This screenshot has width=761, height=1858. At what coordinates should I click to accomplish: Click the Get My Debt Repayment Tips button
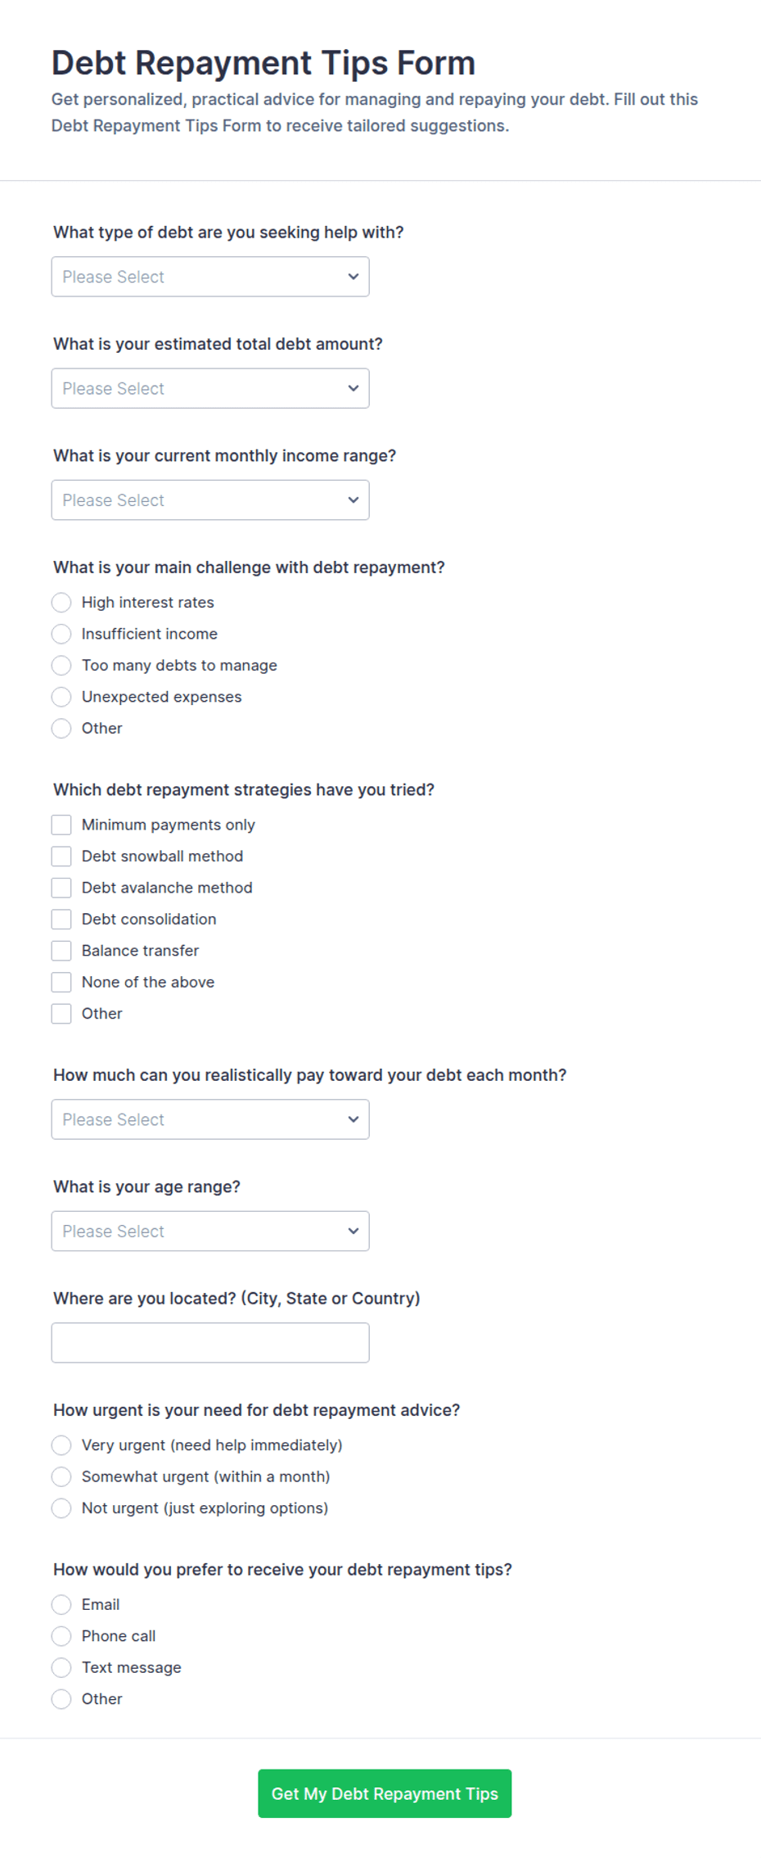[385, 1793]
